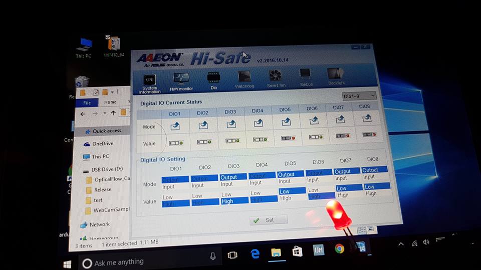Click the Start button

coord(67,264)
